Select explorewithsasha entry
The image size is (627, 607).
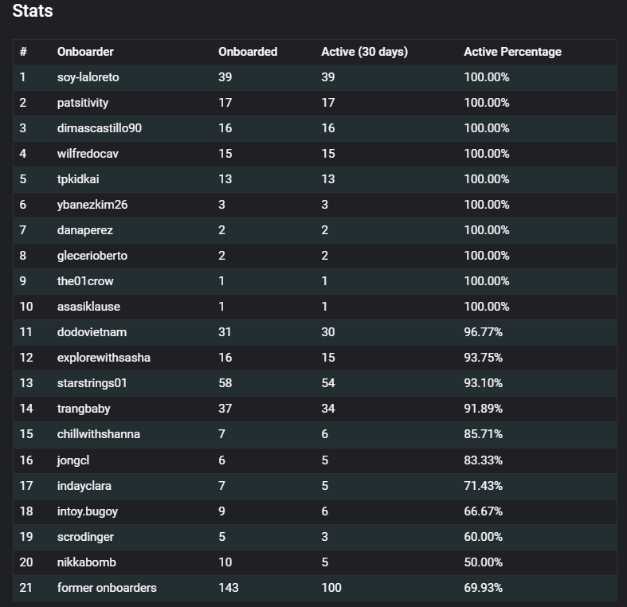point(104,358)
